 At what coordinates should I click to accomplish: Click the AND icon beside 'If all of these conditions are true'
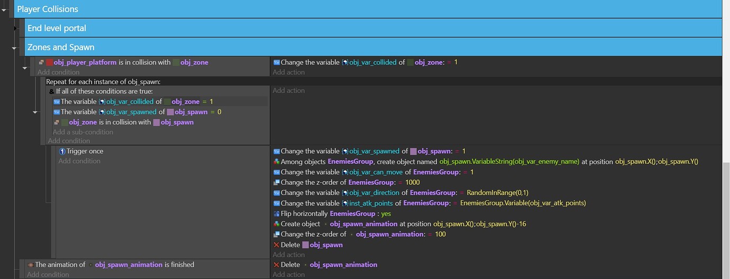[51, 91]
